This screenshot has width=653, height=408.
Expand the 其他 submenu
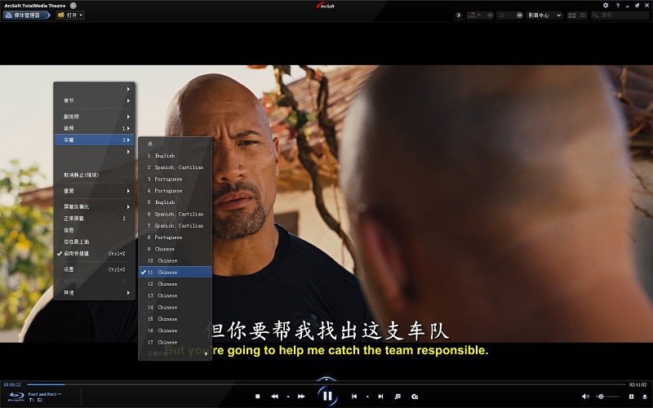[x=95, y=293]
